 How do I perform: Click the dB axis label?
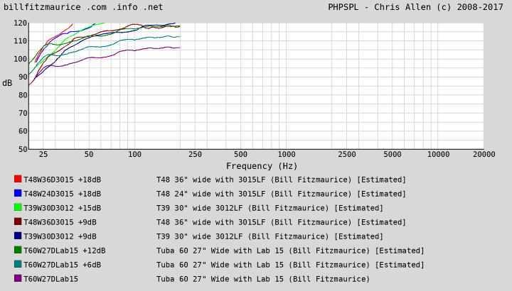click(7, 83)
